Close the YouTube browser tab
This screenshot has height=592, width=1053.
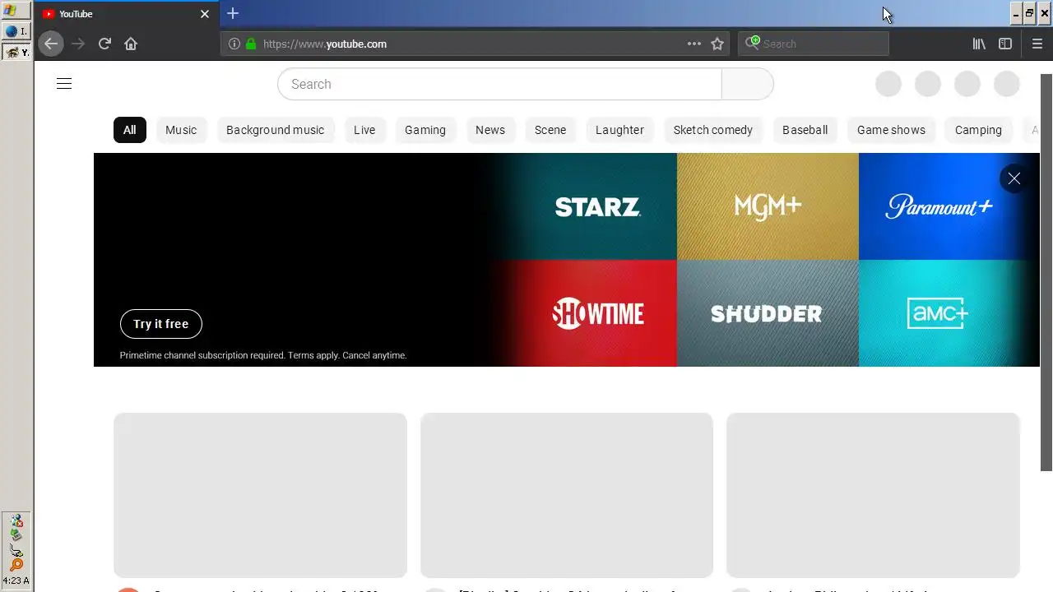click(x=205, y=14)
